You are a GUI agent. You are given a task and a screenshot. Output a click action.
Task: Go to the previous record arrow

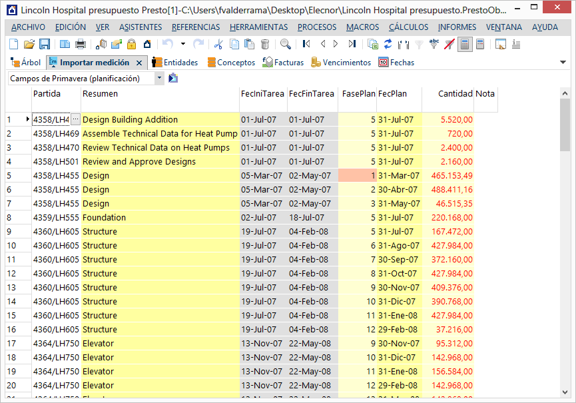[x=322, y=44]
